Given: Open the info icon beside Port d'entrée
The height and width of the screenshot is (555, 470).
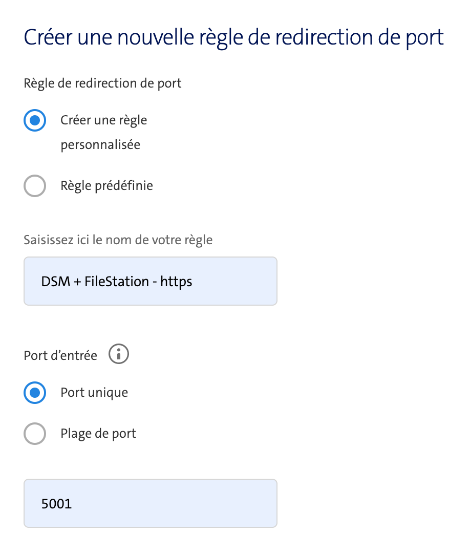Looking at the screenshot, I should pos(119,354).
